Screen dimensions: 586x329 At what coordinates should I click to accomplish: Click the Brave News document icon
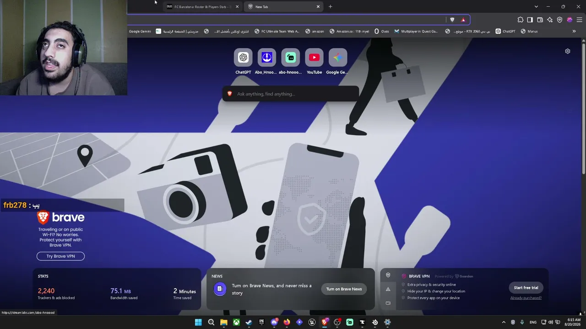click(220, 289)
